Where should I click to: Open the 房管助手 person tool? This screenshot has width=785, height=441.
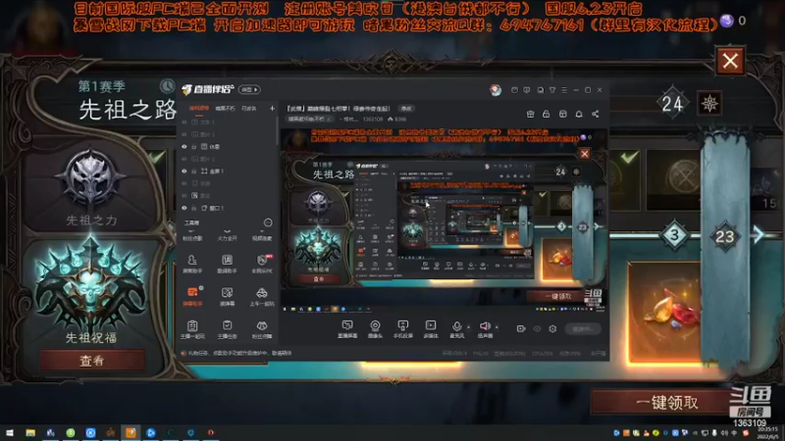192,263
